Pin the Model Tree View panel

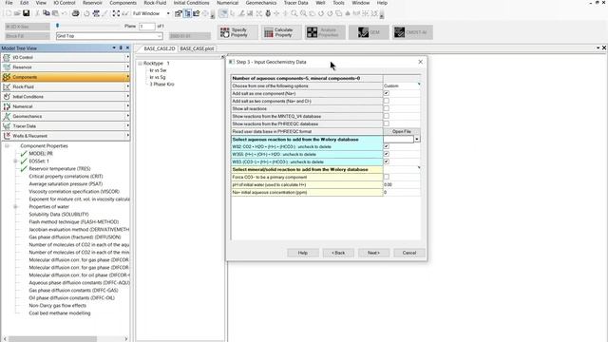click(121, 48)
